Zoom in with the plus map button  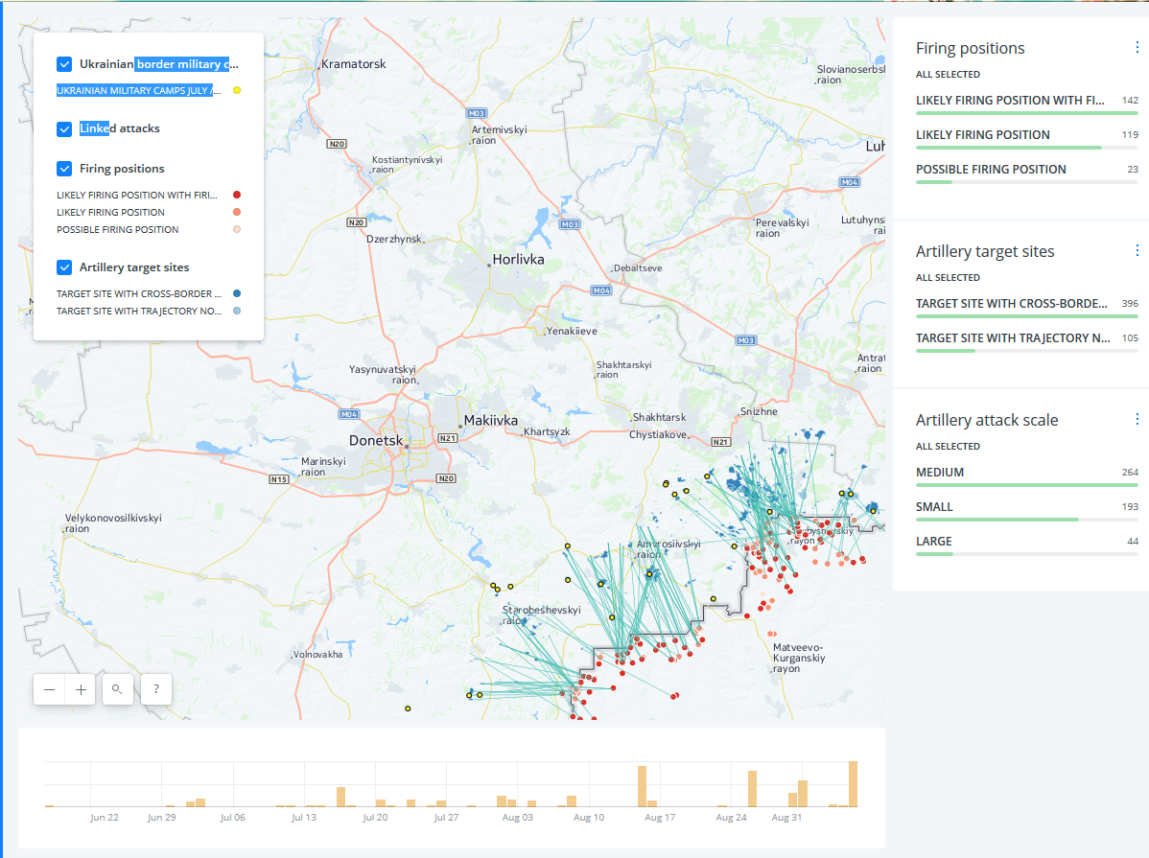tap(81, 689)
